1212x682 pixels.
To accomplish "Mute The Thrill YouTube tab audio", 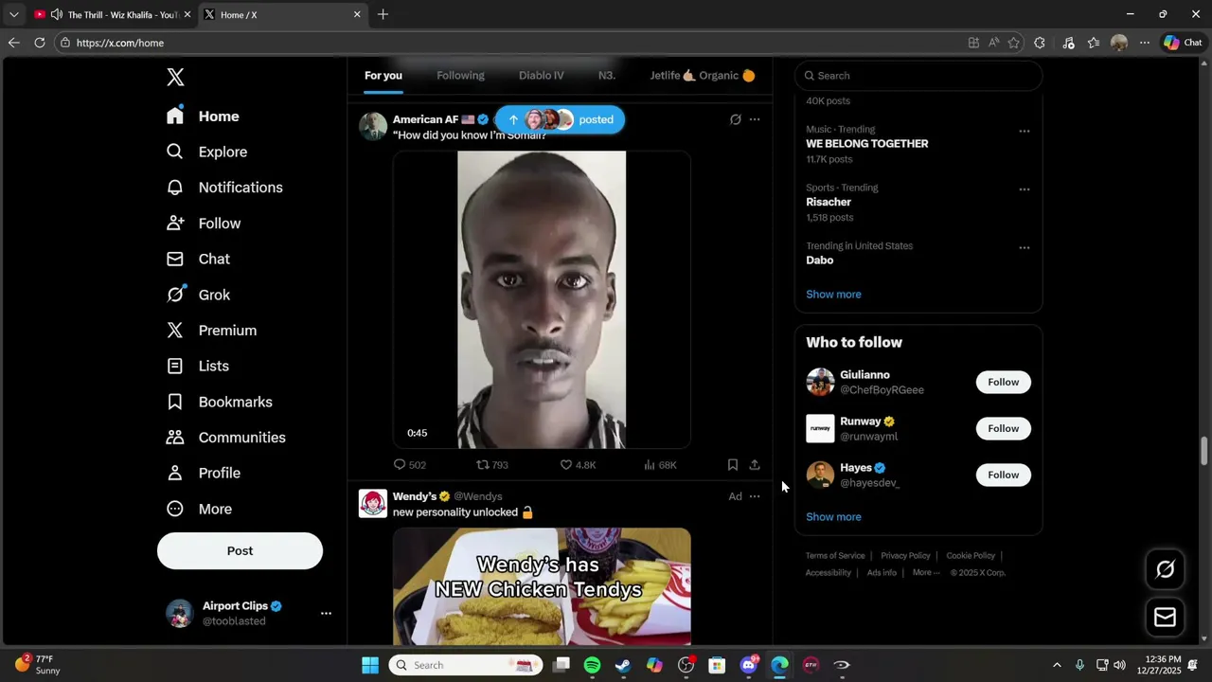I will pos(57,14).
